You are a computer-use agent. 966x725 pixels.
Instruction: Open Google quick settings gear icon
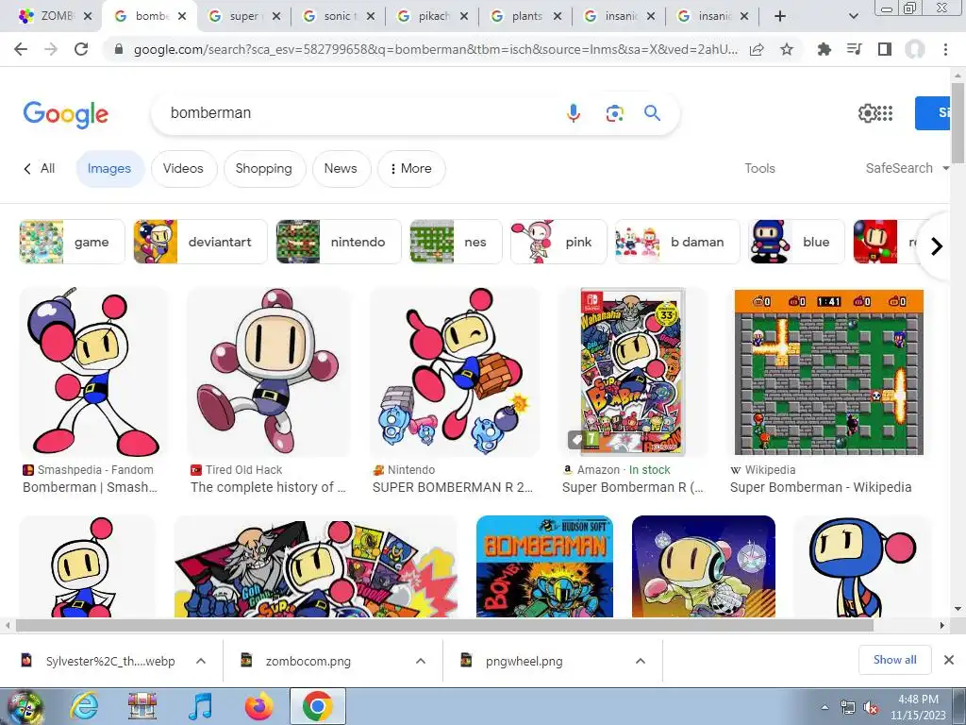tap(867, 113)
